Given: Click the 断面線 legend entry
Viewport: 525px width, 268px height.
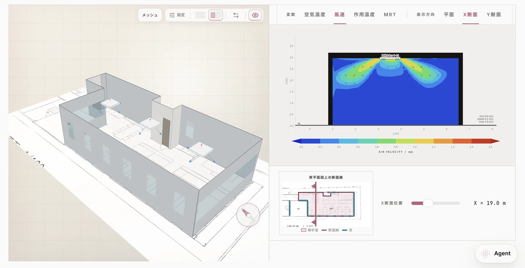Looking at the screenshot, I should tap(330, 230).
